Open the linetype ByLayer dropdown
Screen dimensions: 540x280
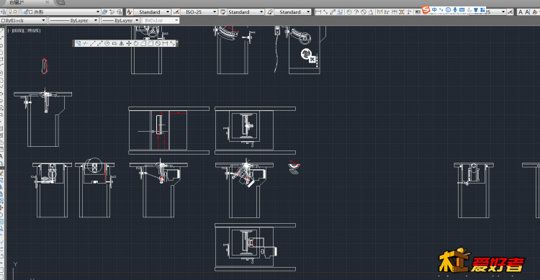coord(96,21)
